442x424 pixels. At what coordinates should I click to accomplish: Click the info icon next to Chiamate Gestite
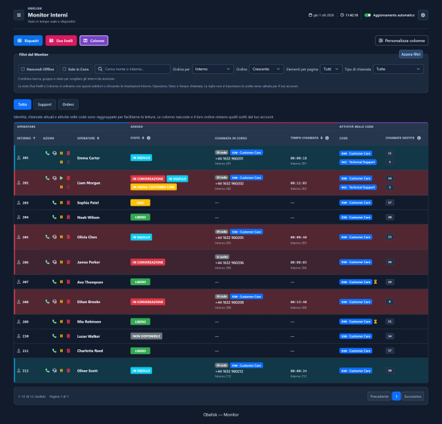coord(419,138)
